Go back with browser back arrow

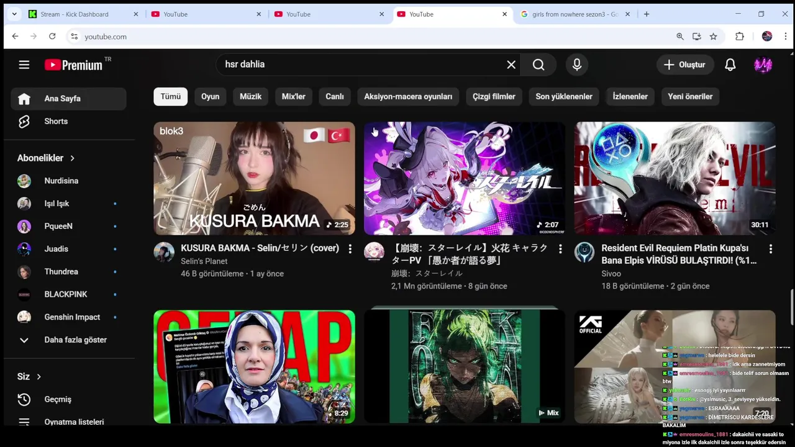coord(15,37)
